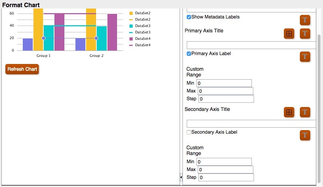Click the Secondary Axis Title text field

(251, 124)
